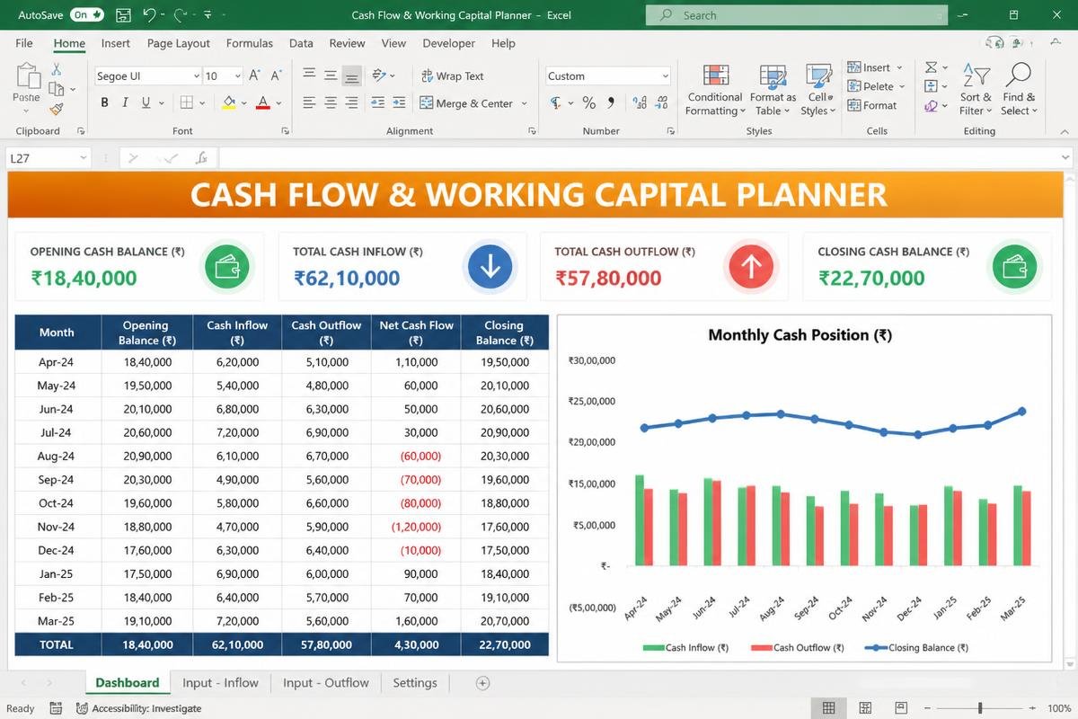Click the Cut scissors icon
1078x719 pixels.
(x=56, y=69)
